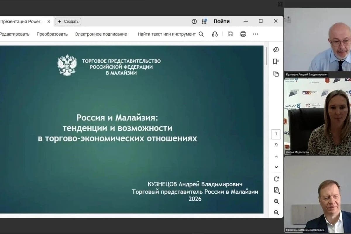Select Дарья Медведева video tile
Image resolution: width=351 pixels, height=234 pixels.
[x=317, y=117]
